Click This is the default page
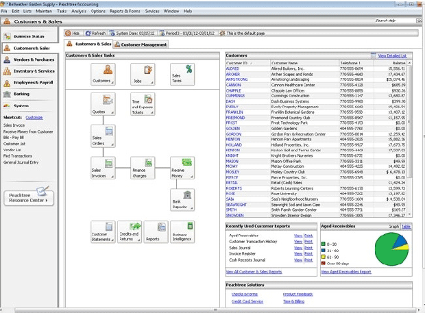Screen dimensions: 425x315 point(242,33)
